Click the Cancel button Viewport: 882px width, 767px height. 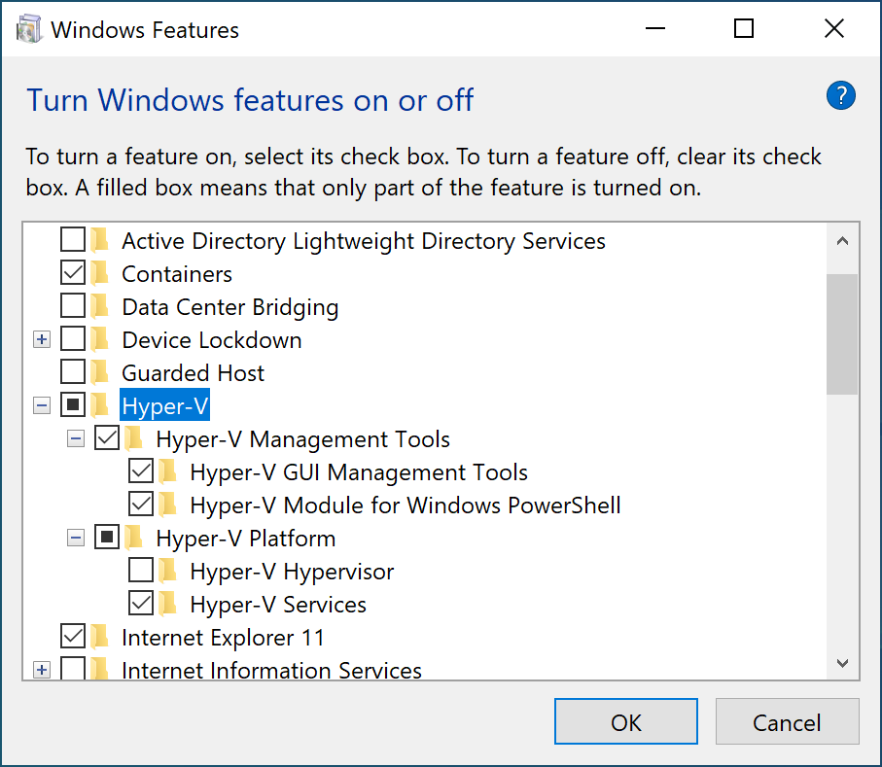point(787,722)
